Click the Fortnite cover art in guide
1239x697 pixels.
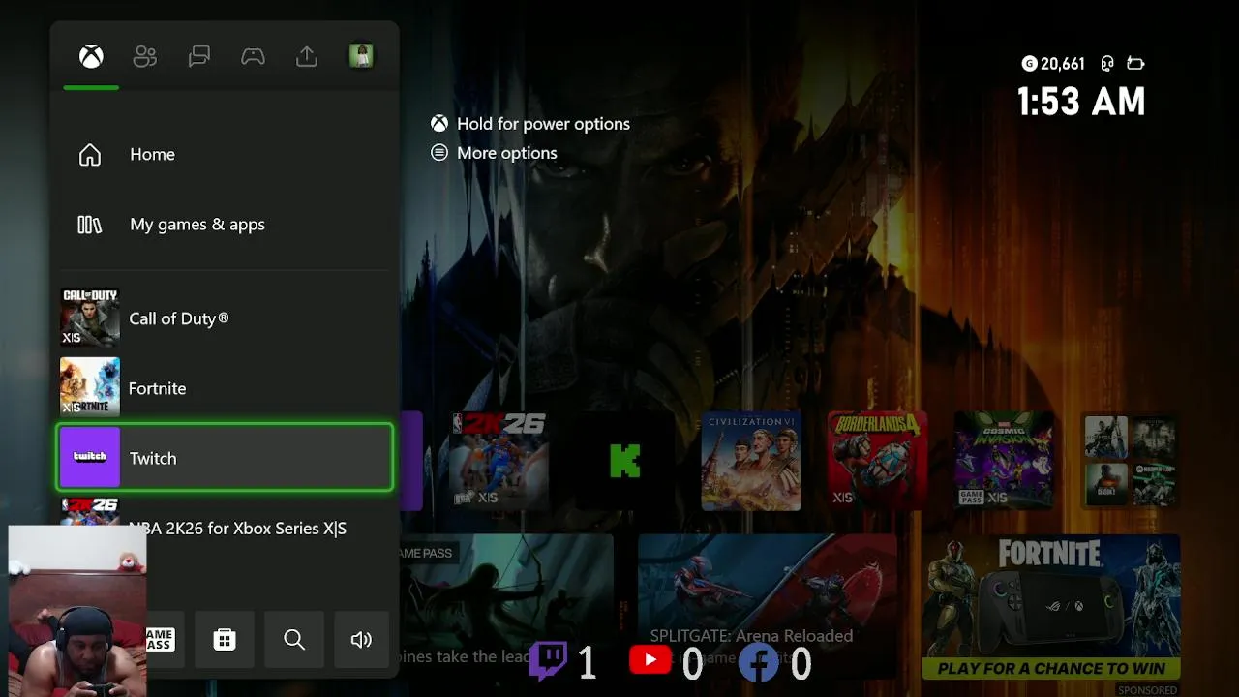click(x=90, y=388)
